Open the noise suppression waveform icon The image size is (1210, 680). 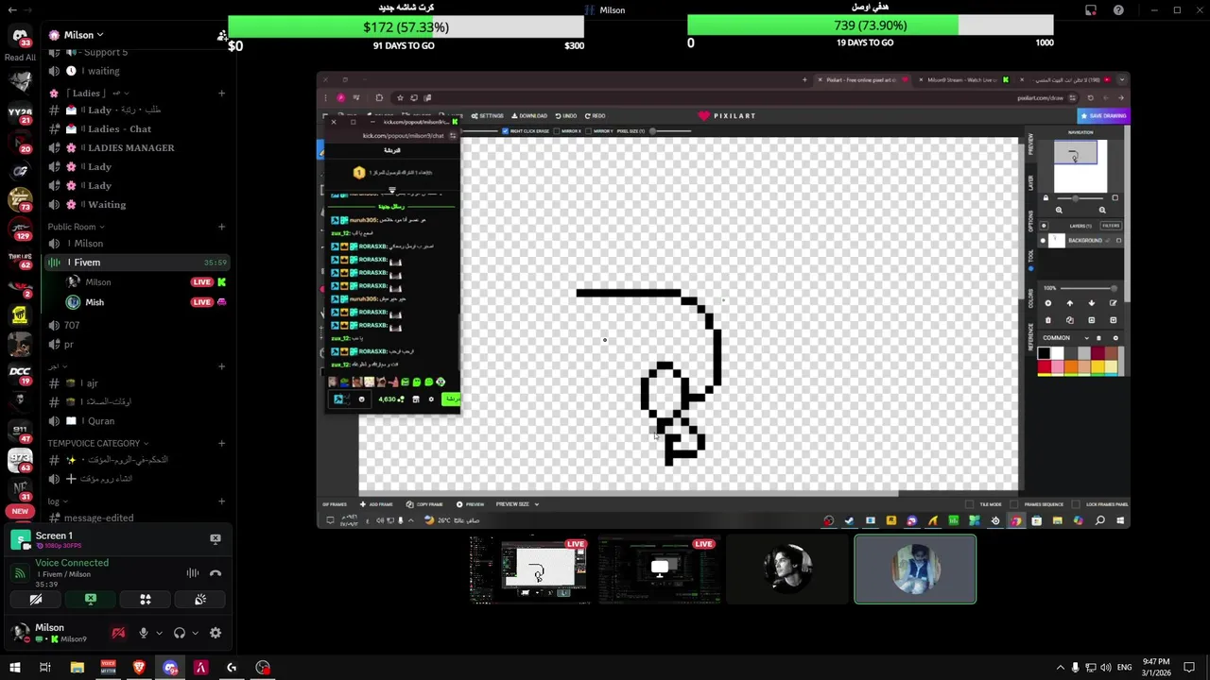(193, 573)
